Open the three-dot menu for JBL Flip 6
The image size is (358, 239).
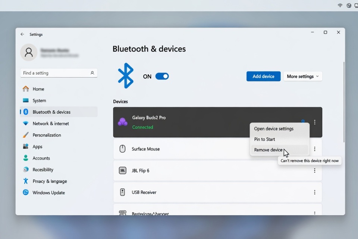click(x=315, y=171)
